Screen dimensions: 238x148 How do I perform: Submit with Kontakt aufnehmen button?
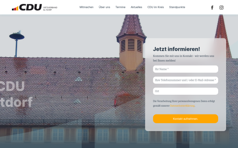point(186,119)
